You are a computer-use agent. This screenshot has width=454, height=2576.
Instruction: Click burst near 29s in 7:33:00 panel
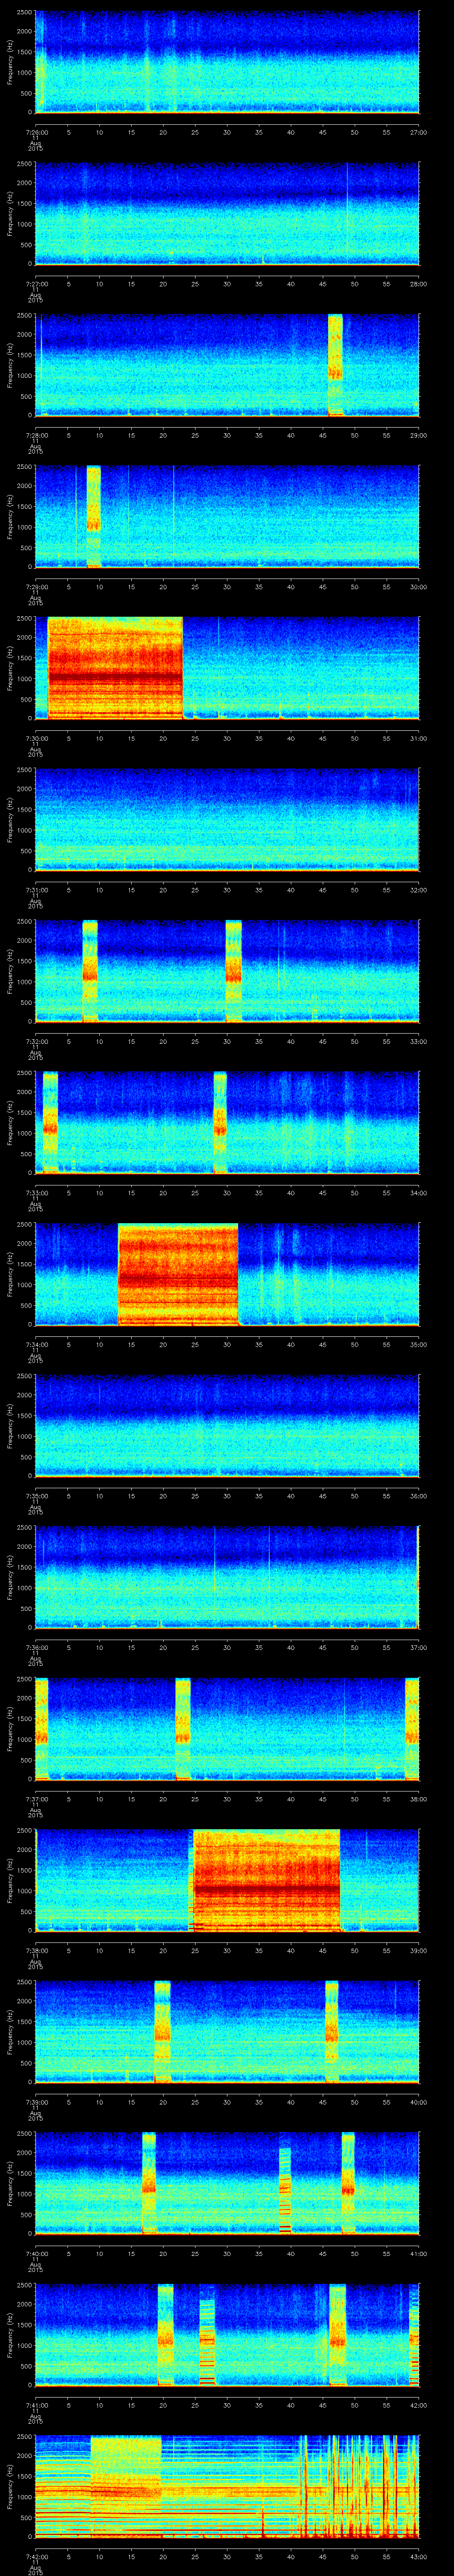click(x=220, y=1122)
